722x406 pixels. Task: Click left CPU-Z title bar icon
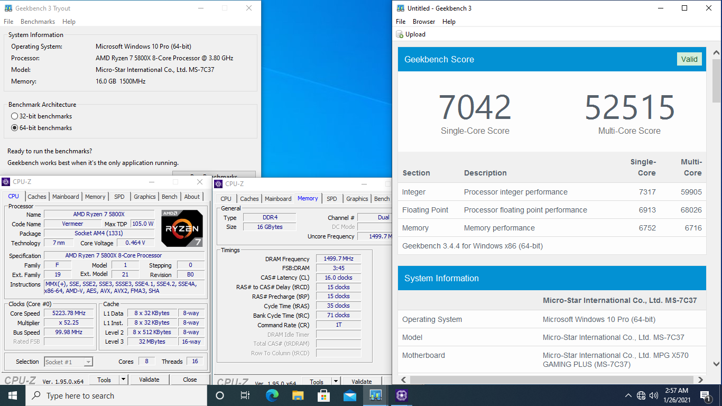(6, 182)
